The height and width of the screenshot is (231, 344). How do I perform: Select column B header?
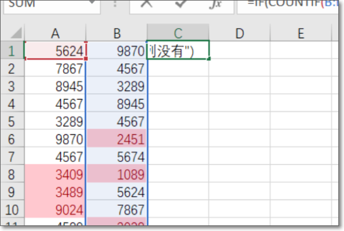click(x=116, y=33)
